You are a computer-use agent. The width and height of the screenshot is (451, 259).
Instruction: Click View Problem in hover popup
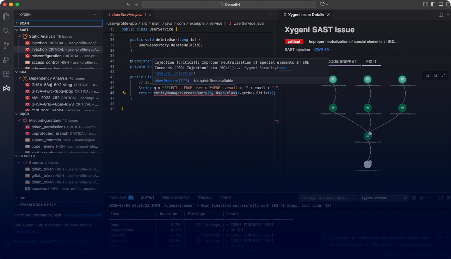coord(172,81)
